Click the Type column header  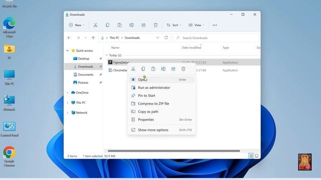pos(226,47)
